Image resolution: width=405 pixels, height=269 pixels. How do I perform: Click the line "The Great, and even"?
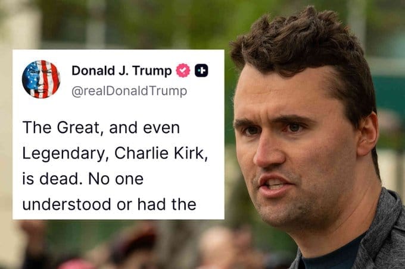(101, 128)
